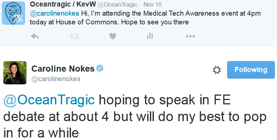277x140 pixels.
Task: Open the Oceantragic / KevW profile name
Action: click(x=63, y=4)
